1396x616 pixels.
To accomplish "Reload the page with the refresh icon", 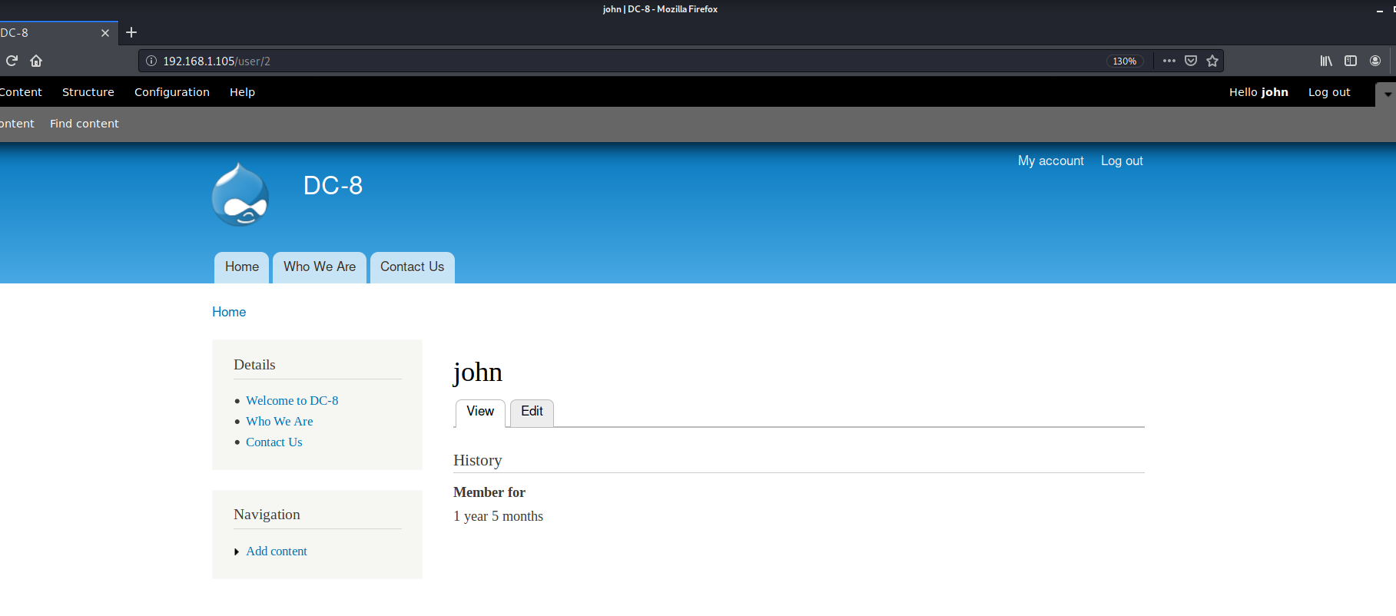I will click(12, 61).
